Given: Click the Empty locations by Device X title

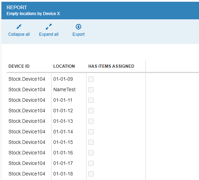Looking at the screenshot, I should tap(33, 14).
